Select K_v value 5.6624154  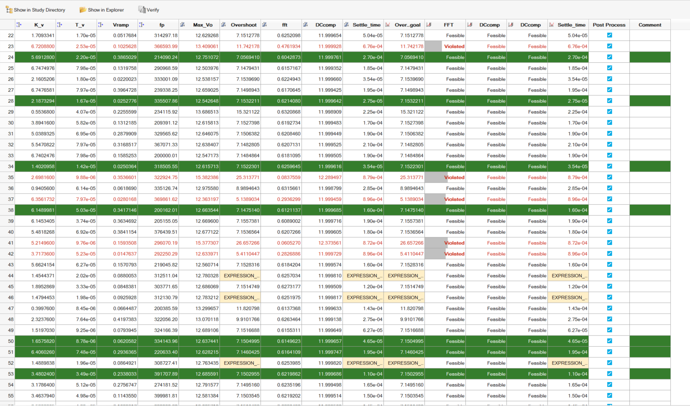point(43,265)
